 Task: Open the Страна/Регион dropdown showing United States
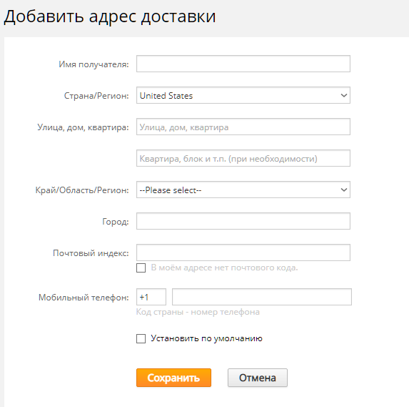243,95
